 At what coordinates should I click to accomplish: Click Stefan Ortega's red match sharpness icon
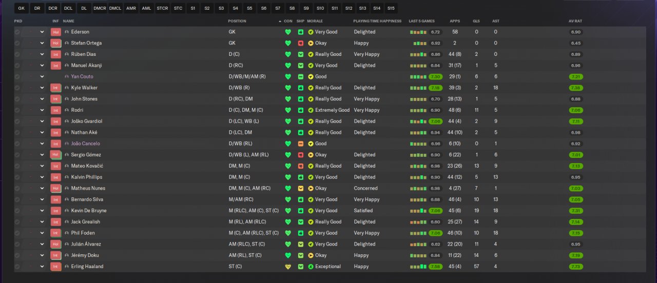tap(301, 43)
